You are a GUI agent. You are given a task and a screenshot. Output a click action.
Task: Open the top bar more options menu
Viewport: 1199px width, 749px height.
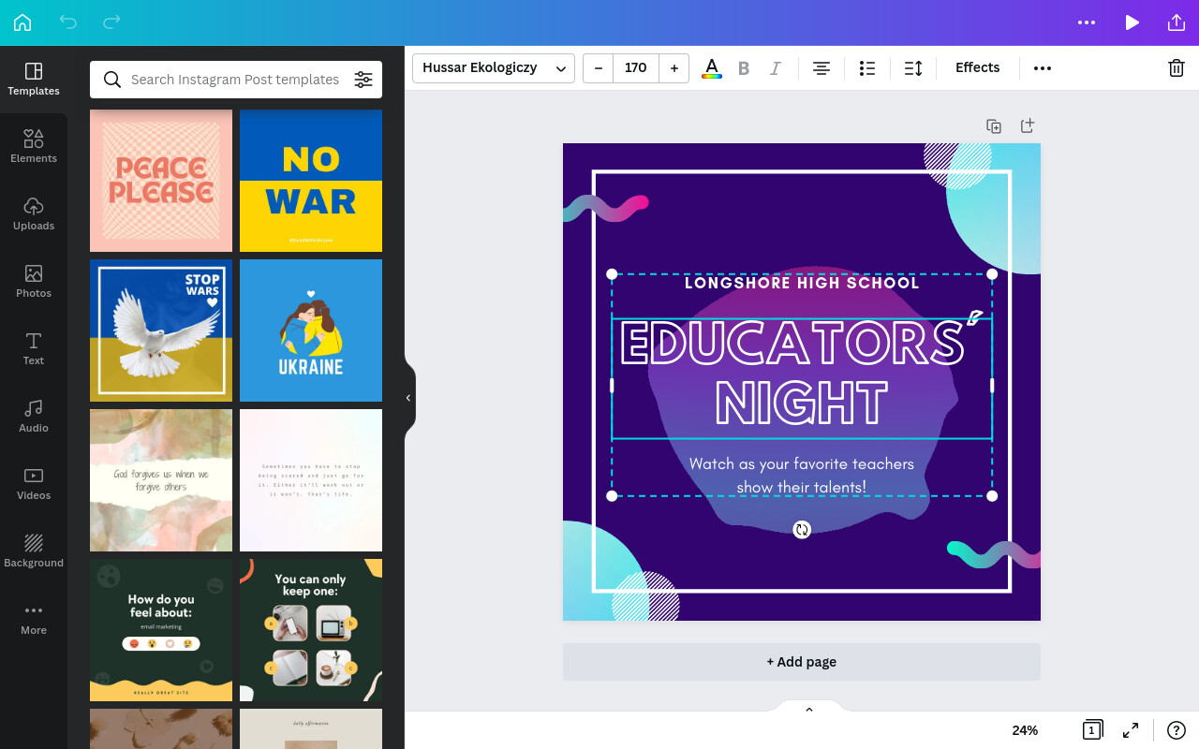click(1087, 22)
